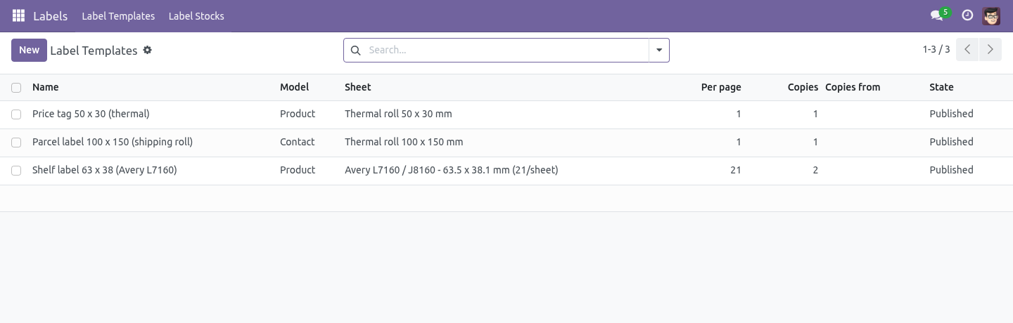Screen dimensions: 1013x323
Task: Open the user avatar menu
Action: 991,15
